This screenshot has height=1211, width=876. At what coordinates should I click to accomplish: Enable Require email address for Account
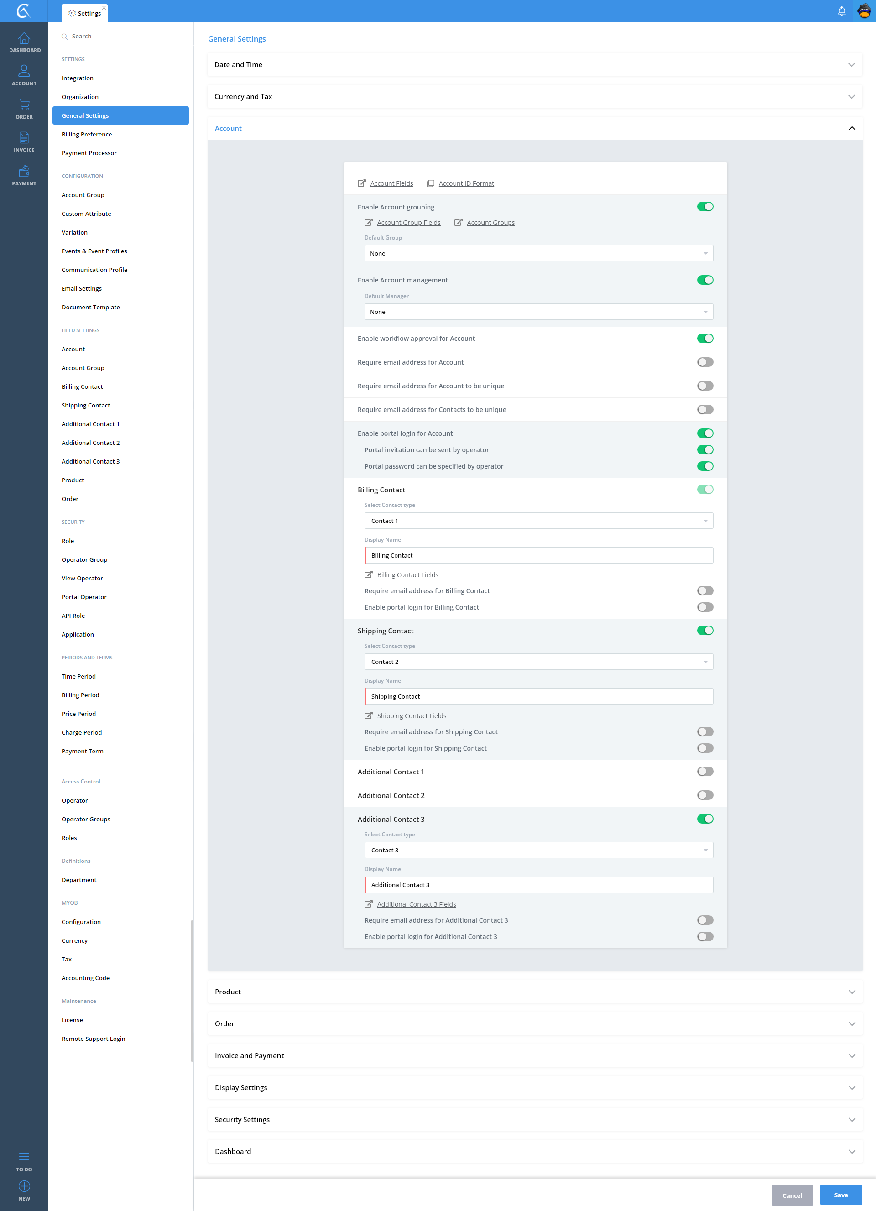point(704,362)
